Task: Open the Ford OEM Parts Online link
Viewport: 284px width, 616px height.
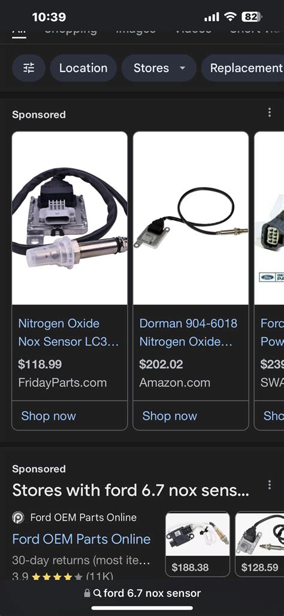Action: tap(81, 539)
